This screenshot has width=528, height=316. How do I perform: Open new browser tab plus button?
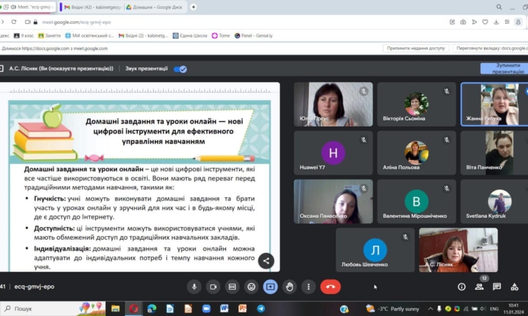click(x=193, y=7)
